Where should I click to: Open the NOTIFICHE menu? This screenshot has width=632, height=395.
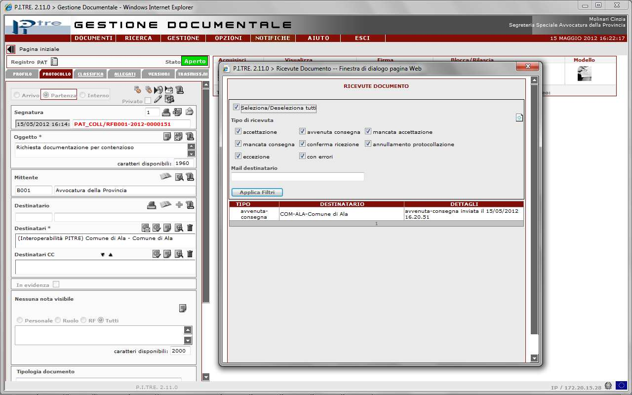coord(273,38)
